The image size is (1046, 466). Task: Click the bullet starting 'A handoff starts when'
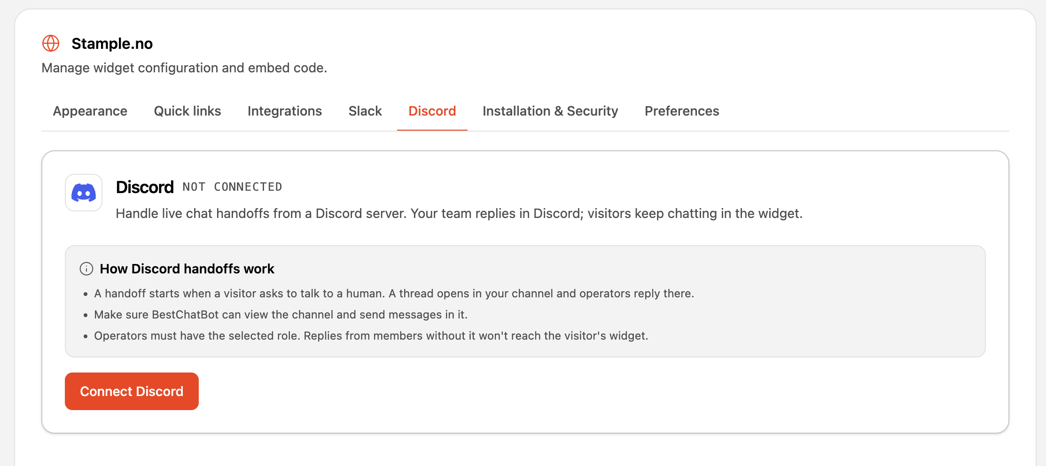pyautogui.click(x=394, y=294)
